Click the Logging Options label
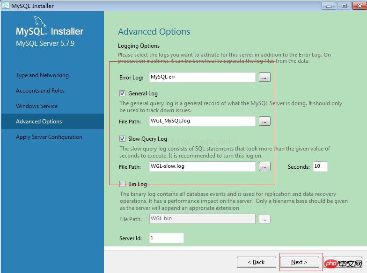The image size is (367, 273). coord(139,46)
